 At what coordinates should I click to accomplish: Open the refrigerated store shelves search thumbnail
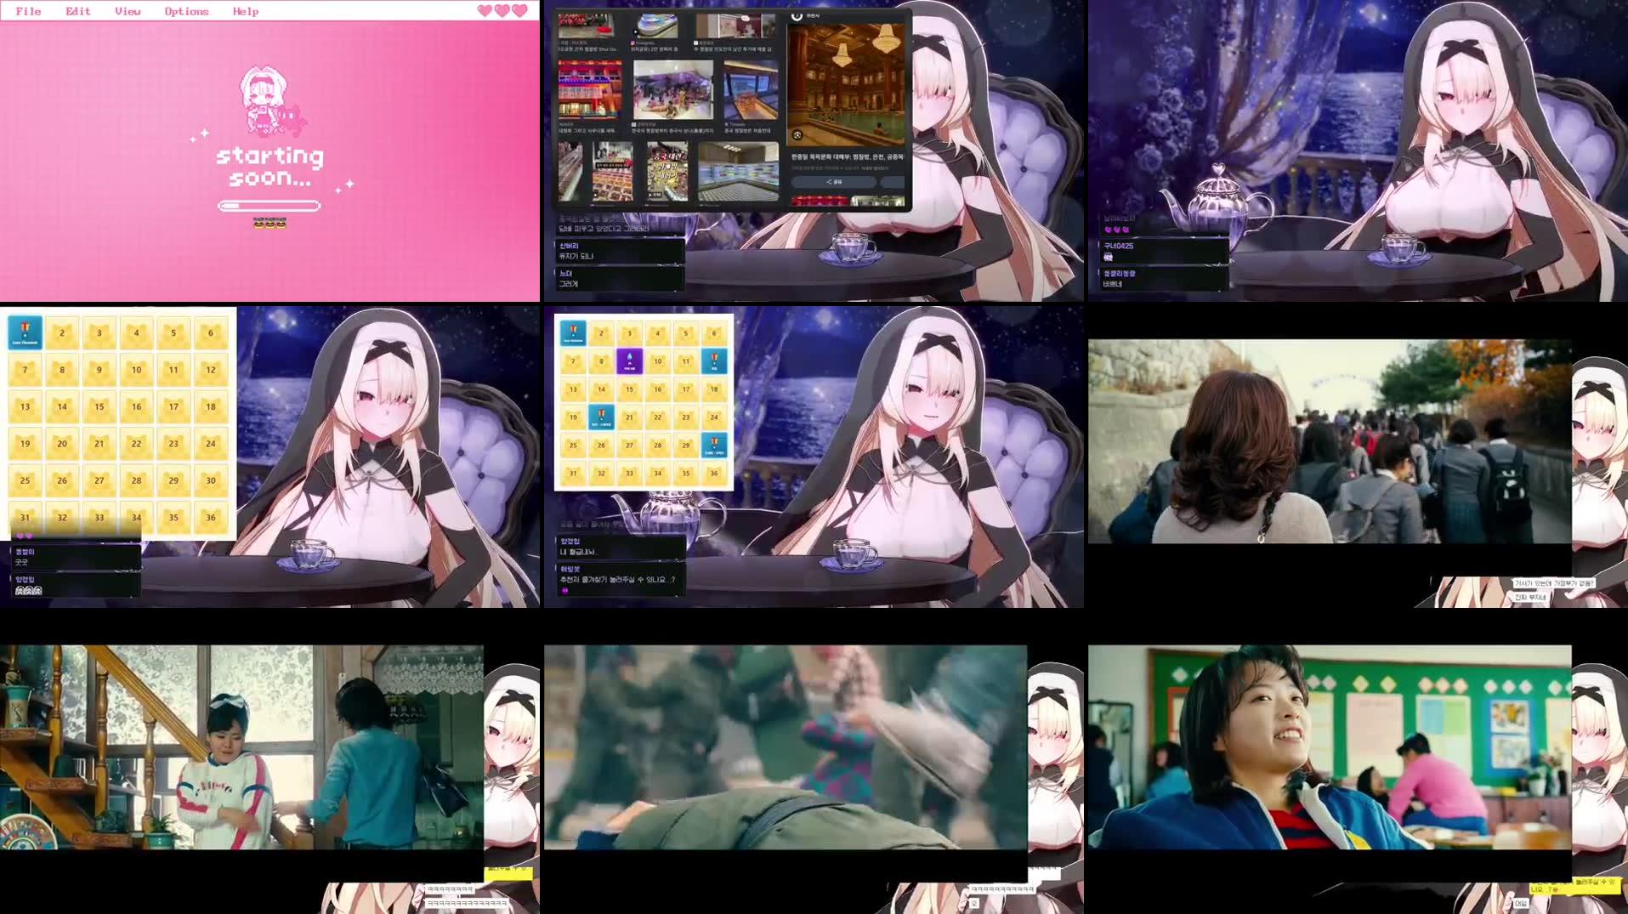738,172
